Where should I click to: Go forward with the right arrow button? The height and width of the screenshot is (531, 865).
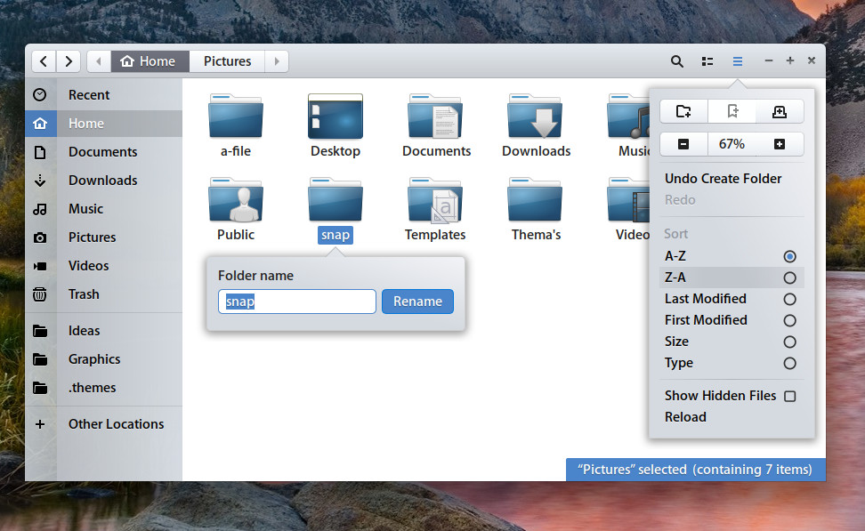[x=69, y=61]
